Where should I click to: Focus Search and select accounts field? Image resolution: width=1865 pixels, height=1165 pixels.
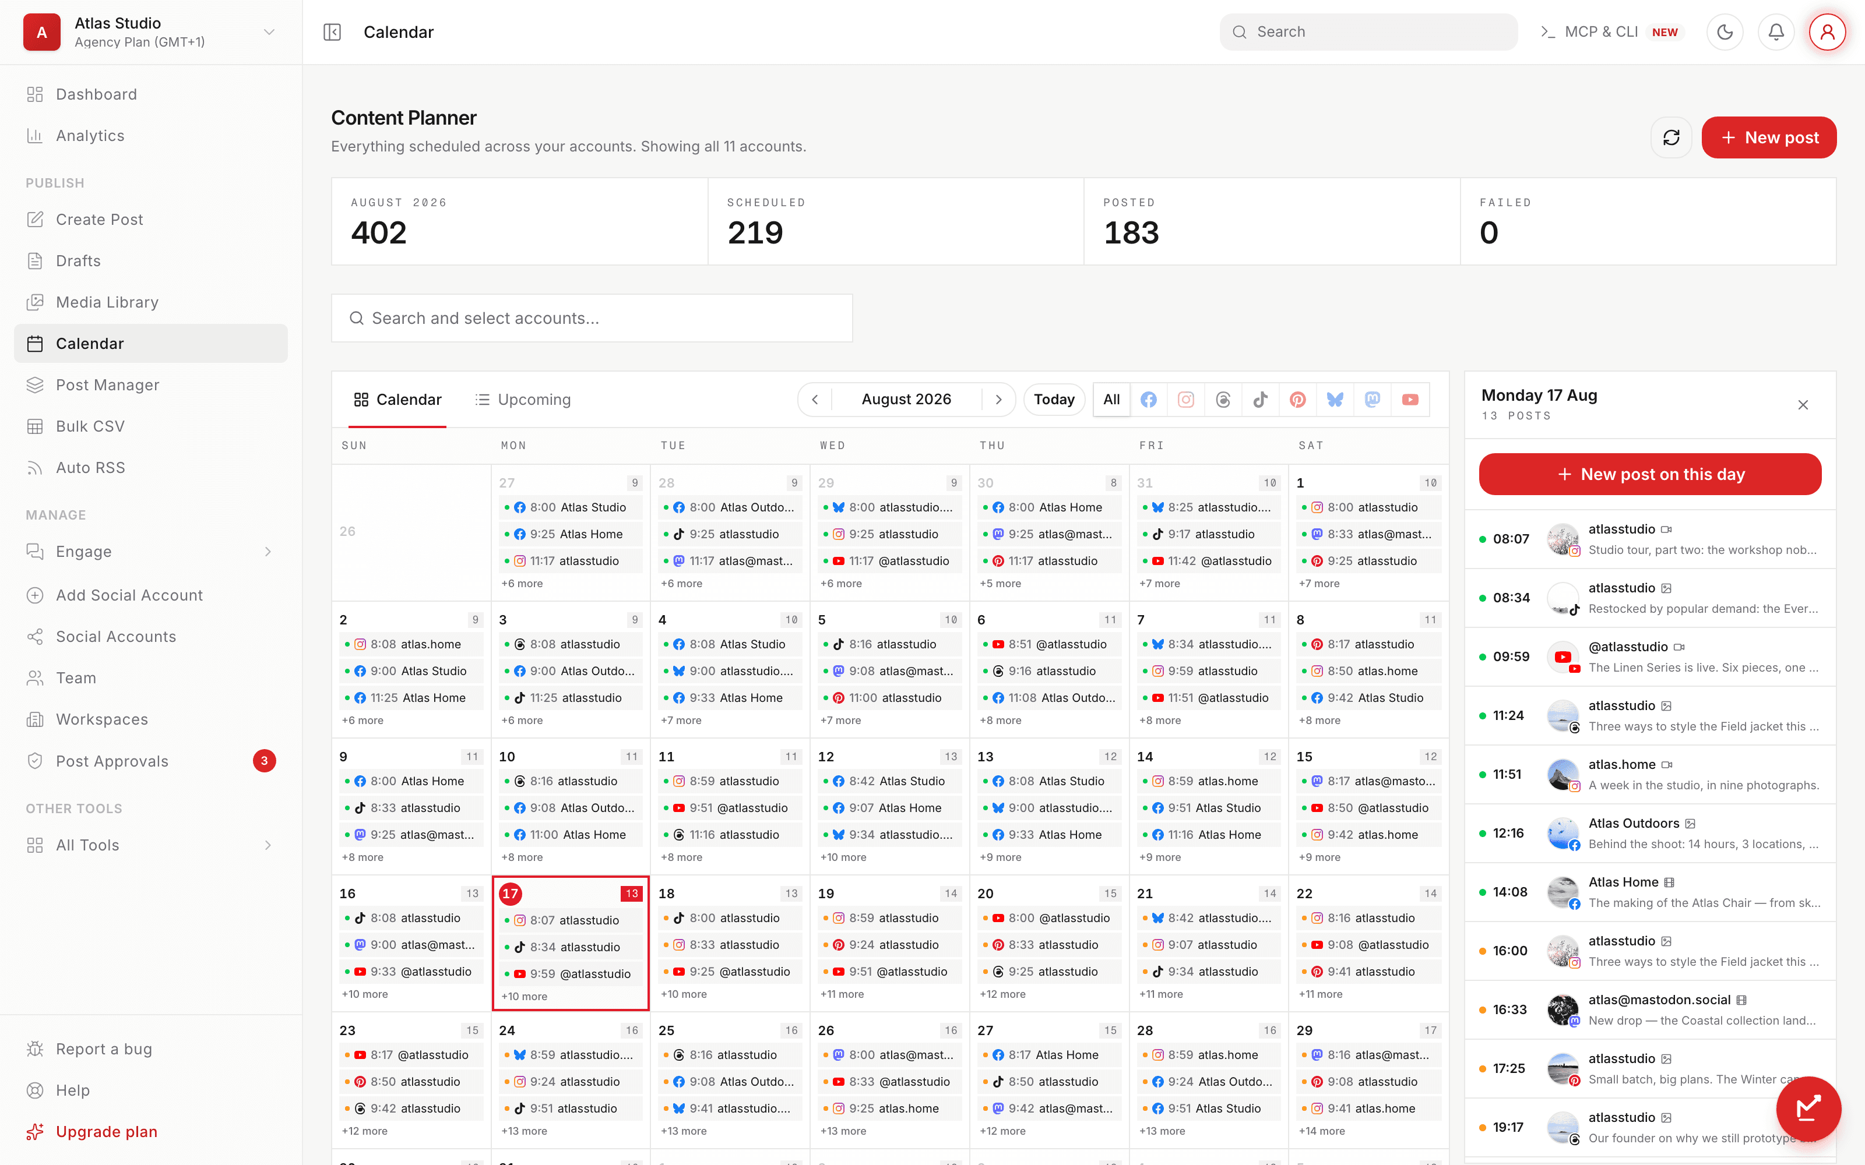click(592, 317)
